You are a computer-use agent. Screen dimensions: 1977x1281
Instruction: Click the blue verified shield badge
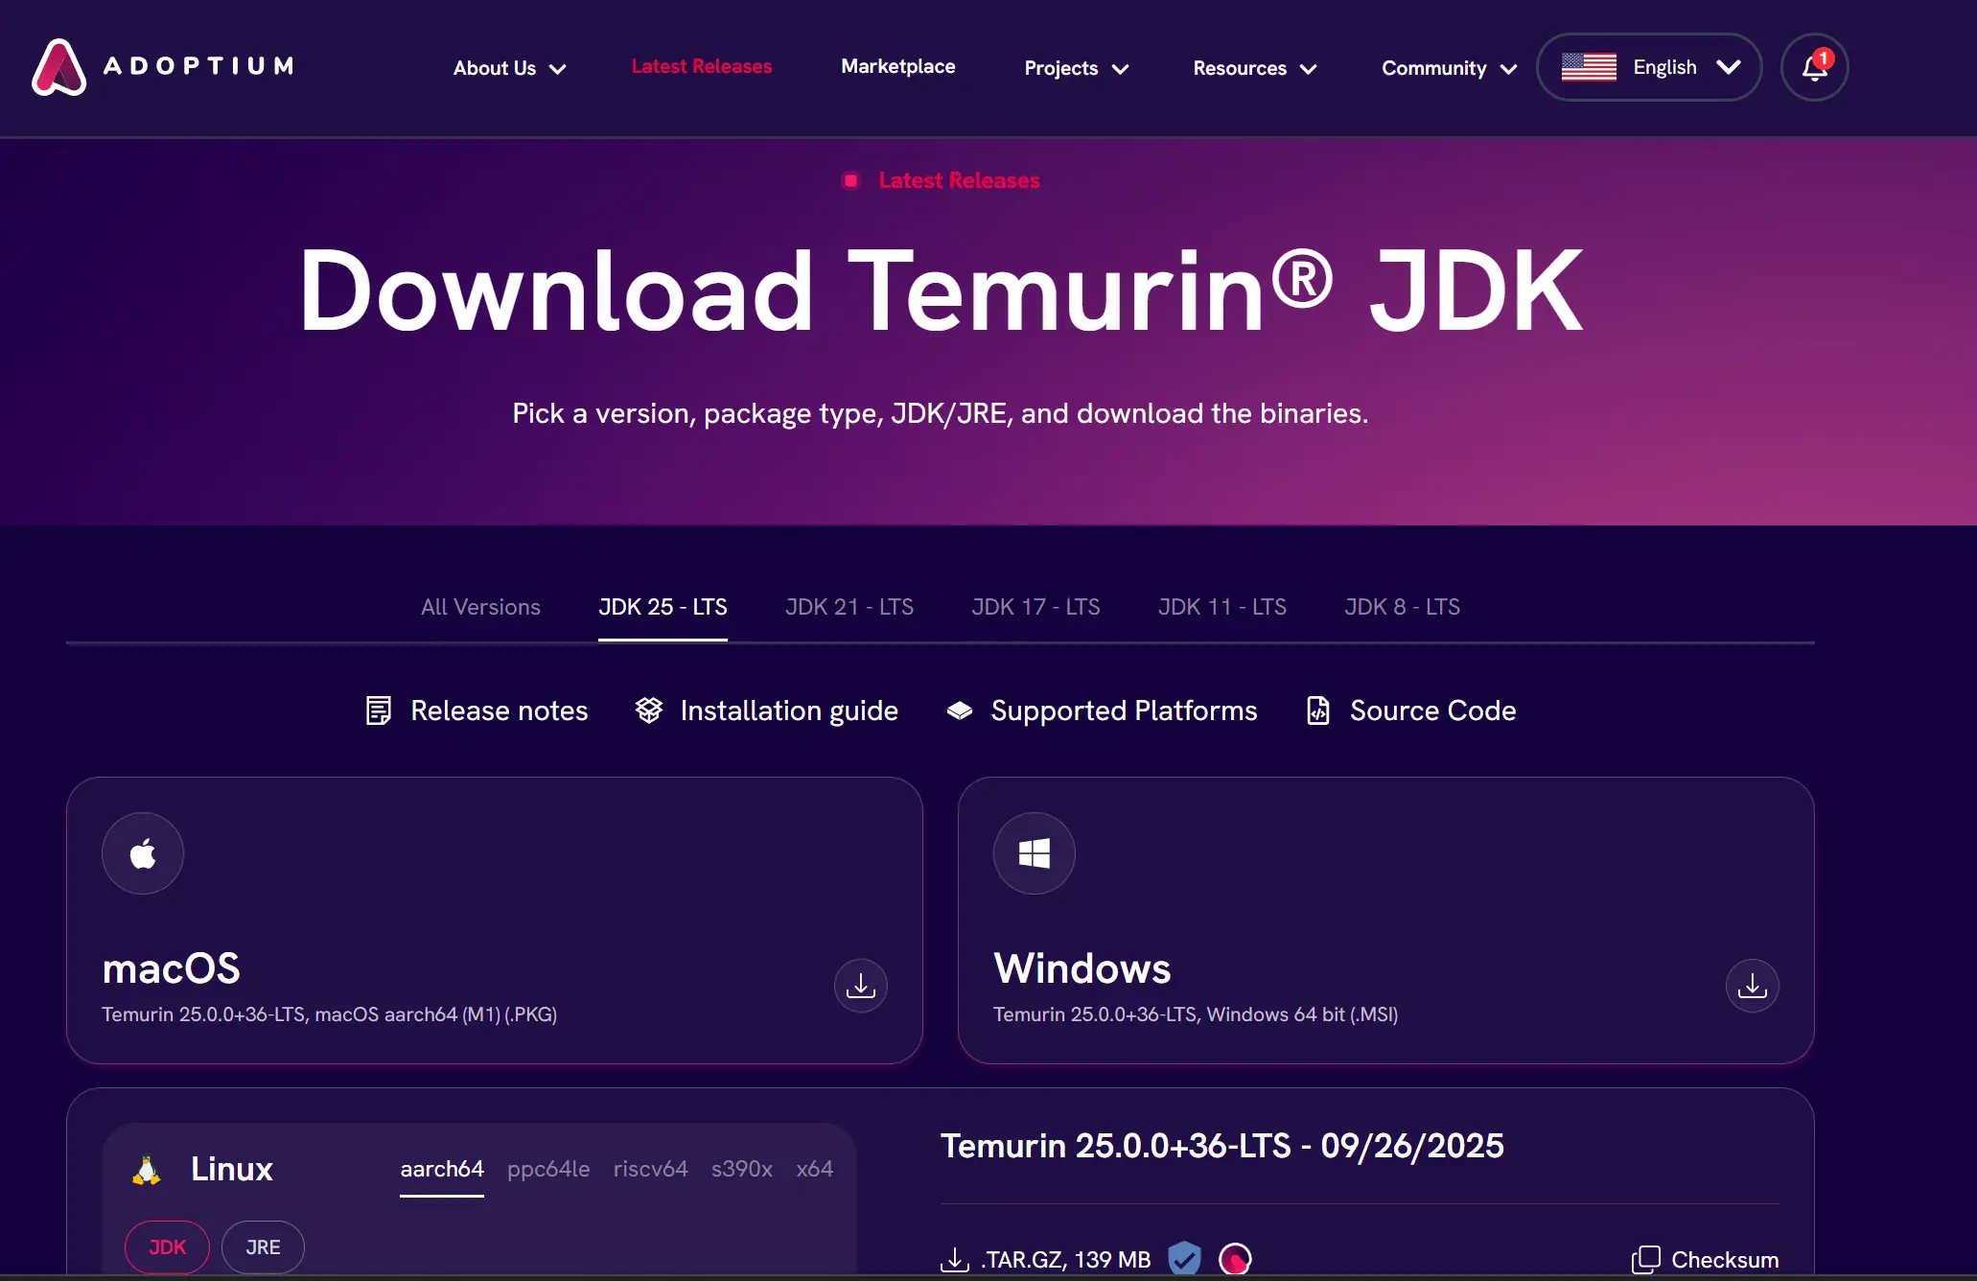1184,1258
